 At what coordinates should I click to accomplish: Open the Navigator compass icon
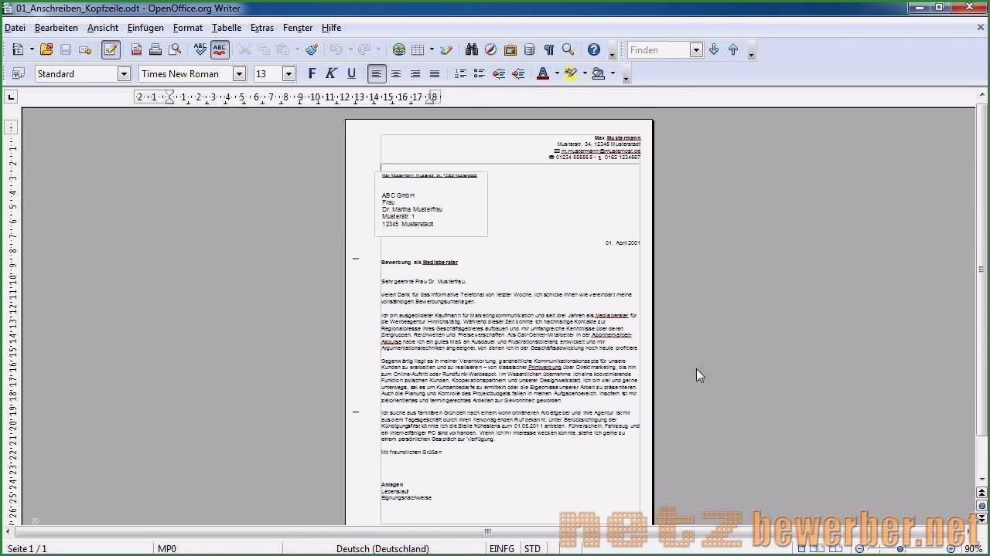click(x=491, y=50)
